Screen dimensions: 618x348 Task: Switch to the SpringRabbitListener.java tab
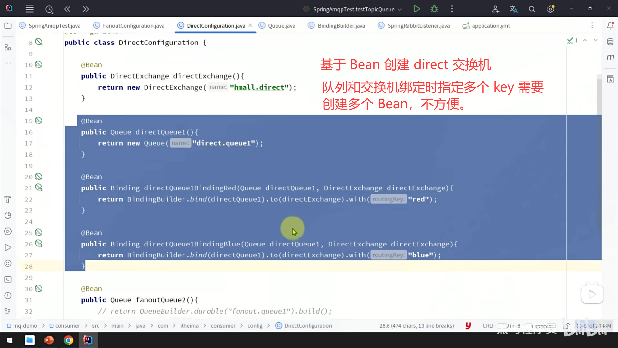click(418, 26)
